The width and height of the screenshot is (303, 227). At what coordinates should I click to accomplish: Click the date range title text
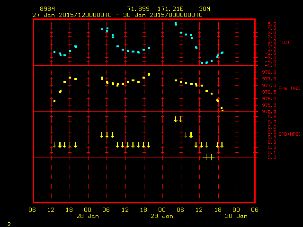click(117, 15)
